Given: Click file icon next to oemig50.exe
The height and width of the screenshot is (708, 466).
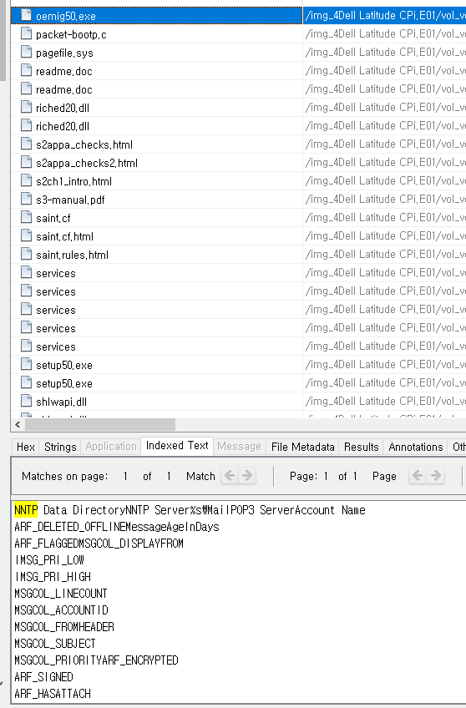Looking at the screenshot, I should [27, 15].
